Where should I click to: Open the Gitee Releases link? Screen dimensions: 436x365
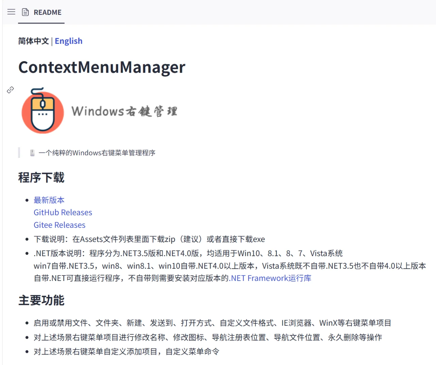coord(59,225)
